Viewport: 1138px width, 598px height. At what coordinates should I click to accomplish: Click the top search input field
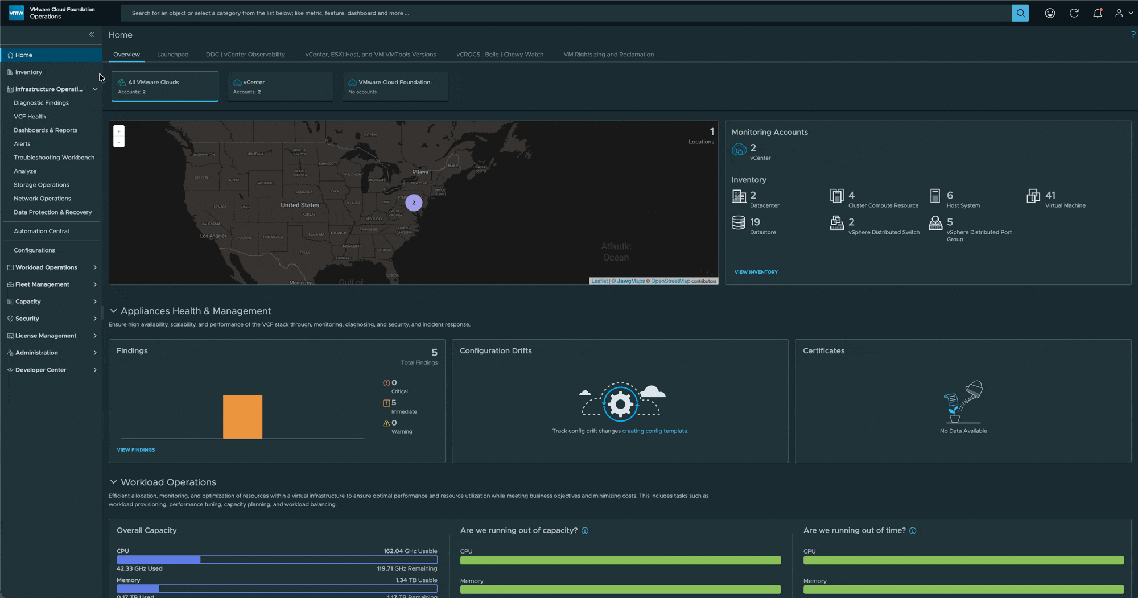[x=563, y=13]
